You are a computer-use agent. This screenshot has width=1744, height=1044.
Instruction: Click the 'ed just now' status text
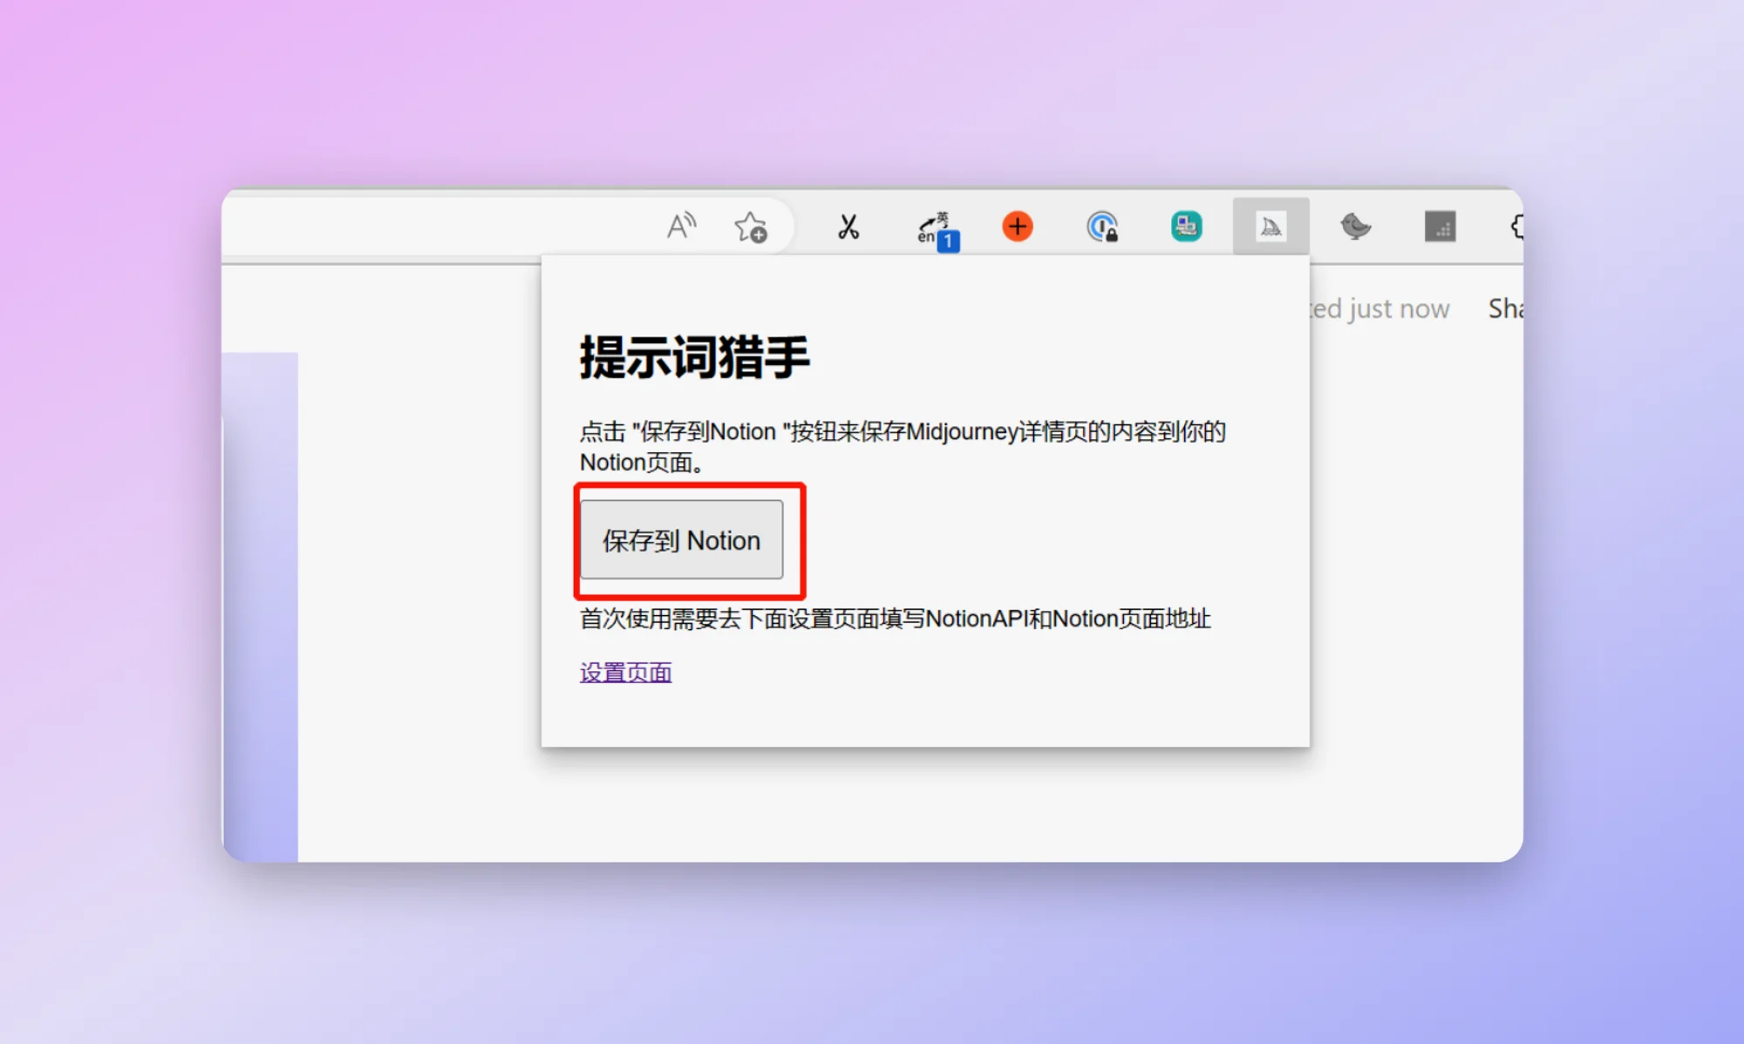(1380, 308)
